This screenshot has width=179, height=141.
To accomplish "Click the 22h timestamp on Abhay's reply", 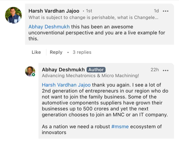I will tap(155, 70).
